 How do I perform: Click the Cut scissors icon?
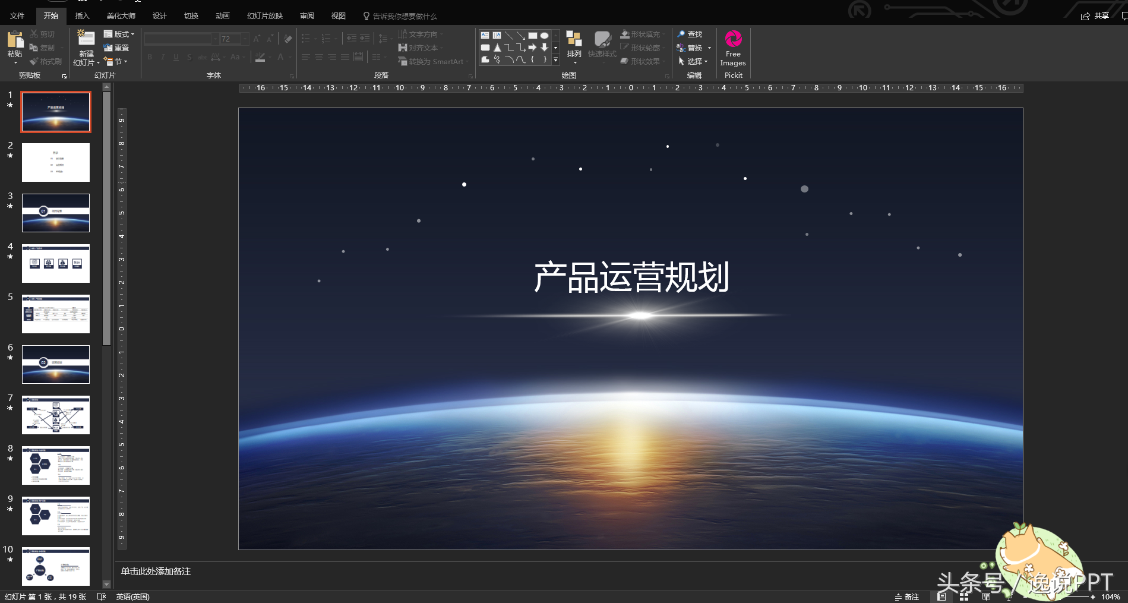pyautogui.click(x=34, y=34)
